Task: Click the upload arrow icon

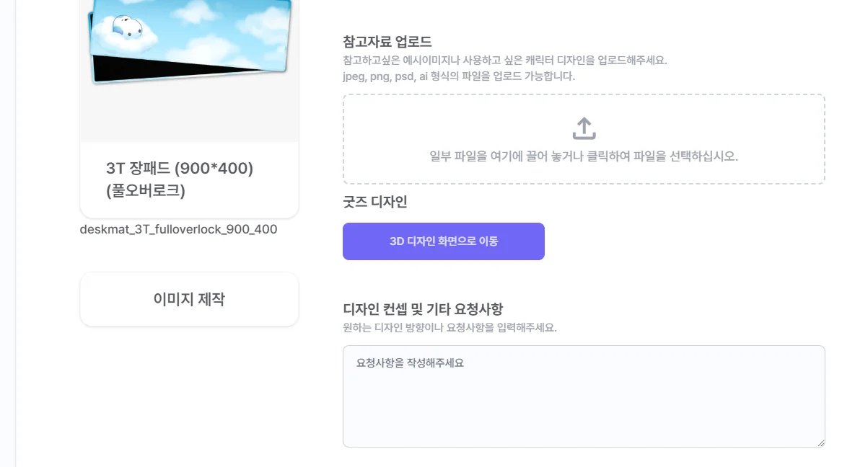Action: (584, 127)
